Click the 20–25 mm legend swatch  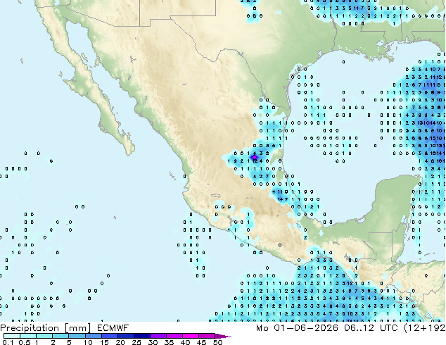coord(125,336)
